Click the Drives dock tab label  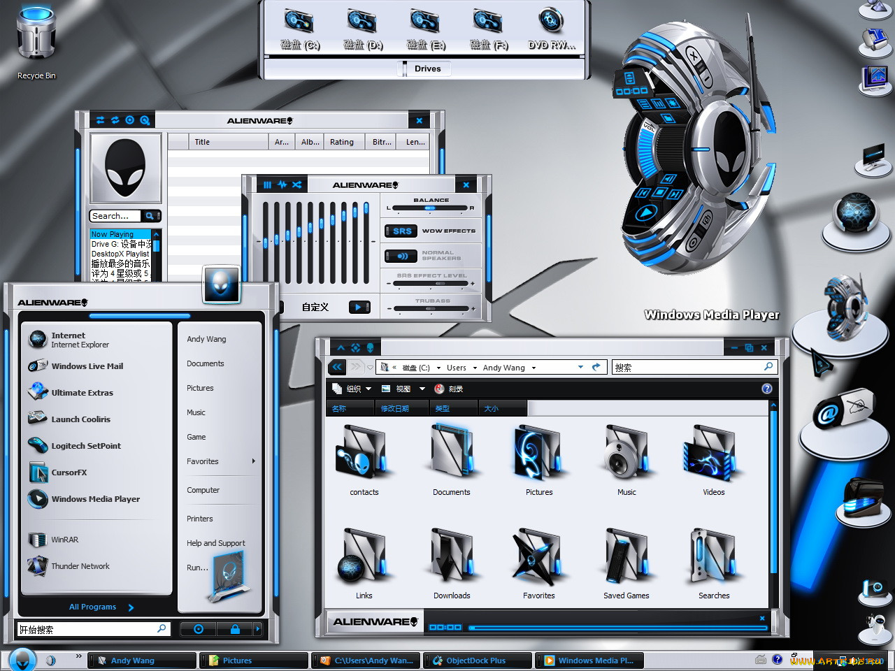coord(427,68)
